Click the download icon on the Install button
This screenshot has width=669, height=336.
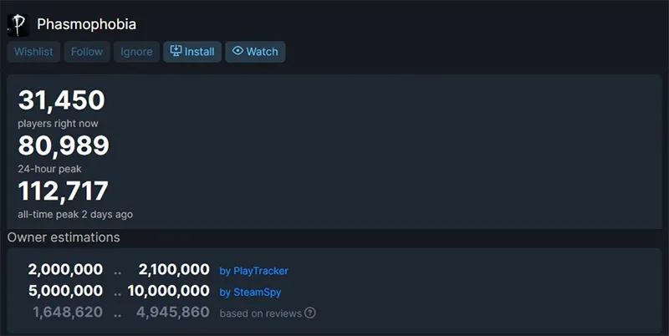(x=176, y=51)
